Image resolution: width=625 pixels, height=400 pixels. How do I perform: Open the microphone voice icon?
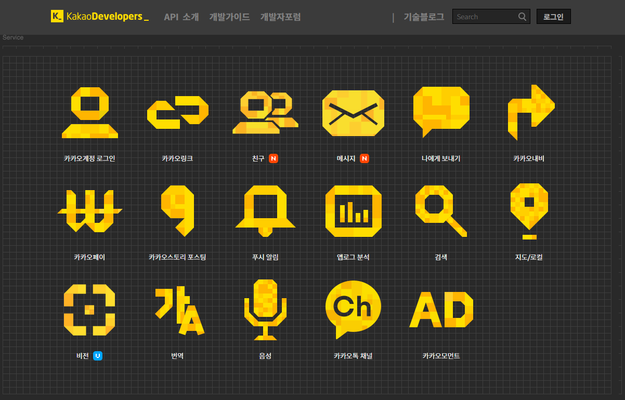266,310
